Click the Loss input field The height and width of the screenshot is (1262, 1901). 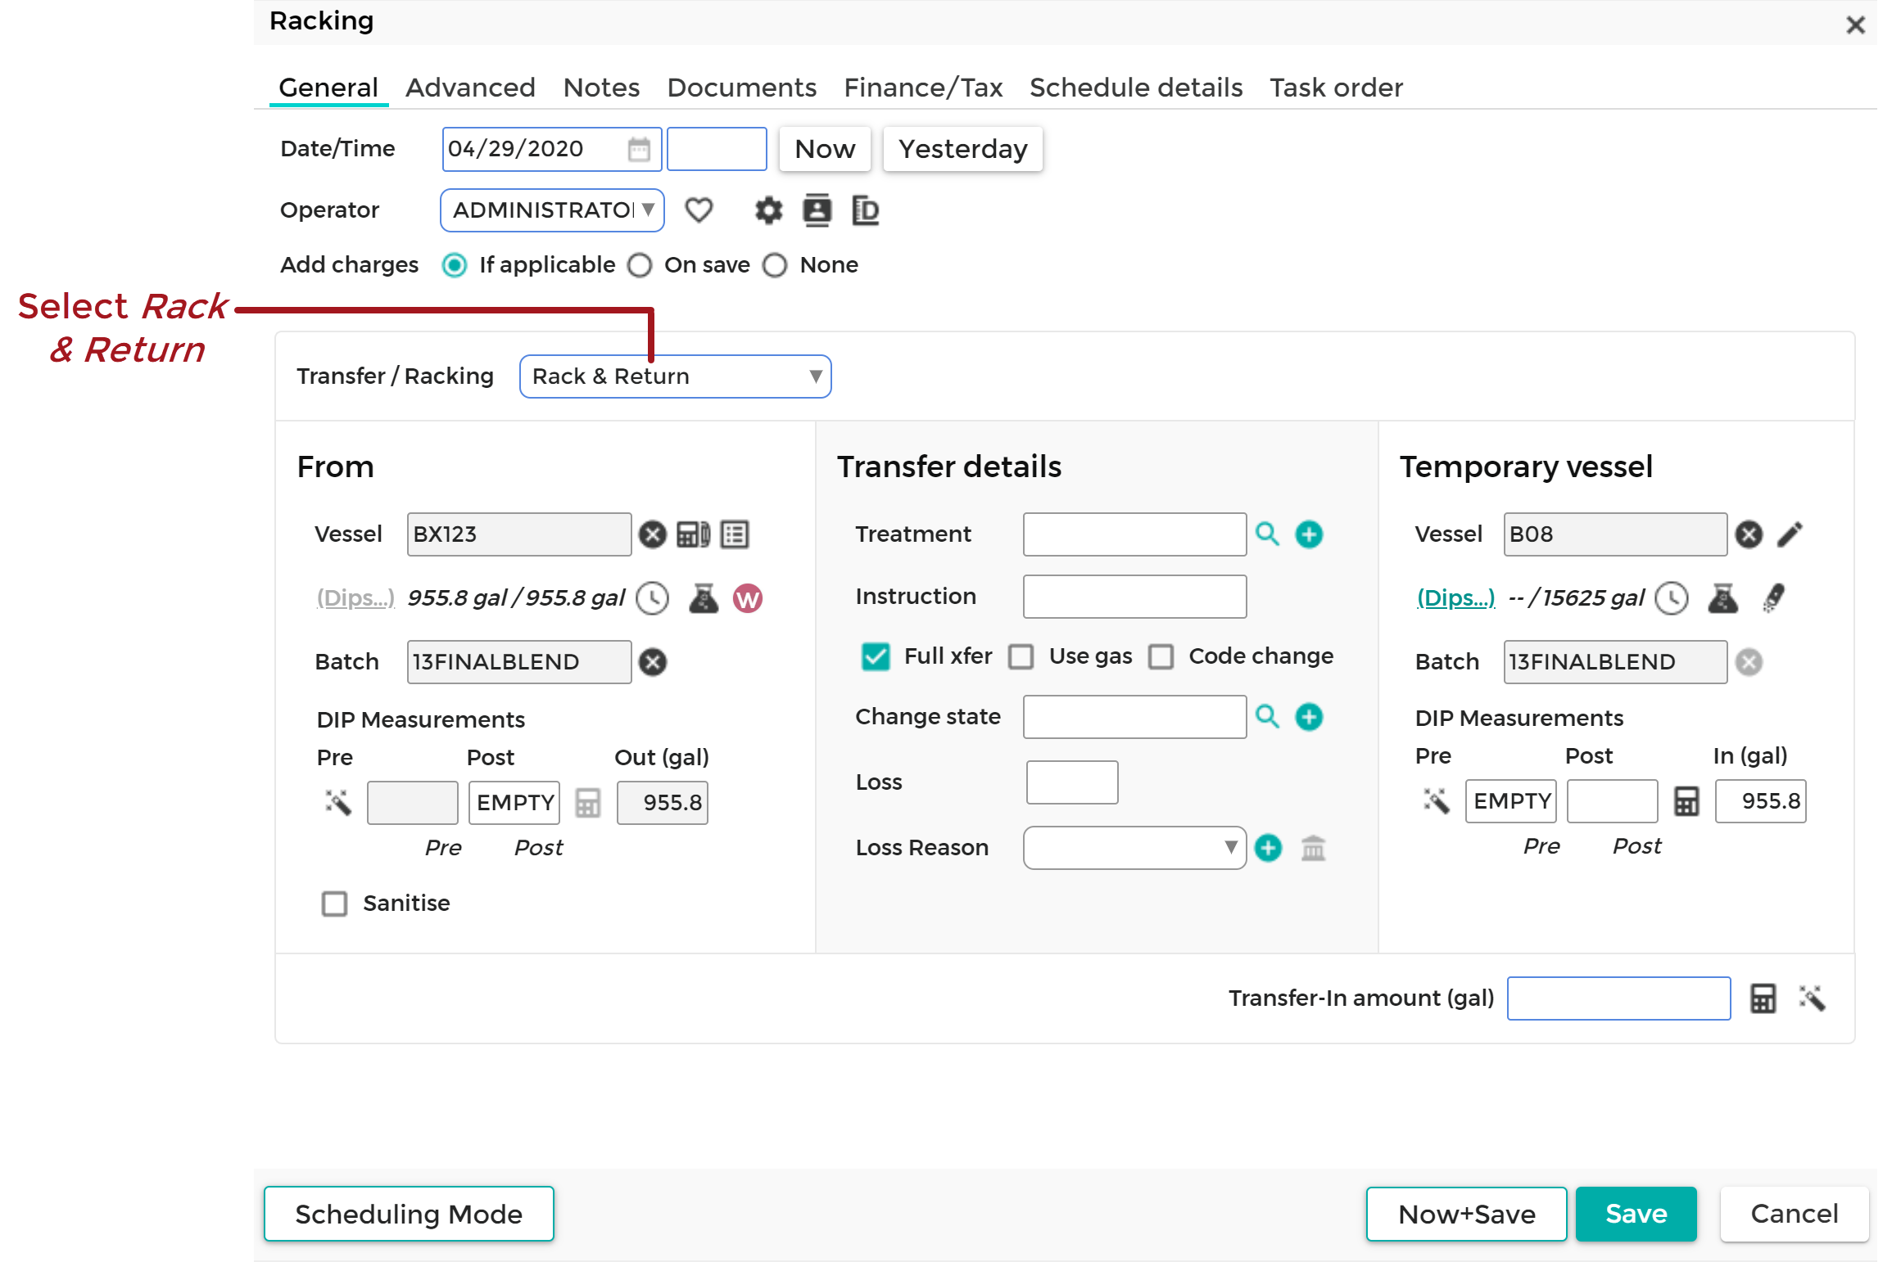click(1071, 782)
